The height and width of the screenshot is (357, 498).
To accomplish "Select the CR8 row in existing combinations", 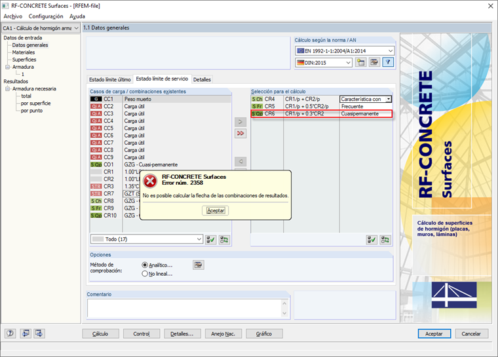I will tap(115, 201).
